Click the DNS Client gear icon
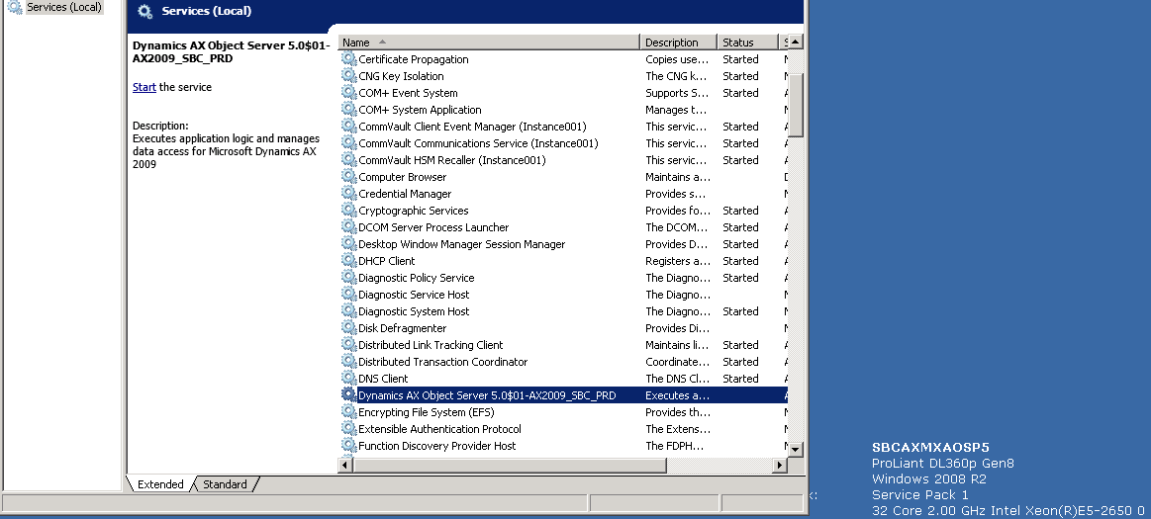1151x519 pixels. tap(348, 379)
